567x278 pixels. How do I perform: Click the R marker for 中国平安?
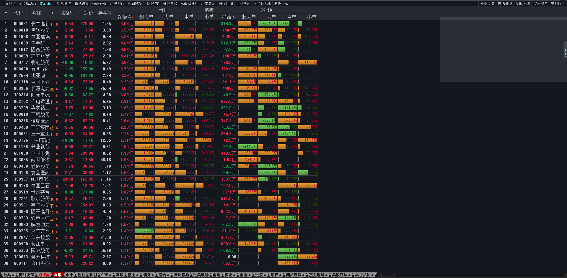(57, 82)
